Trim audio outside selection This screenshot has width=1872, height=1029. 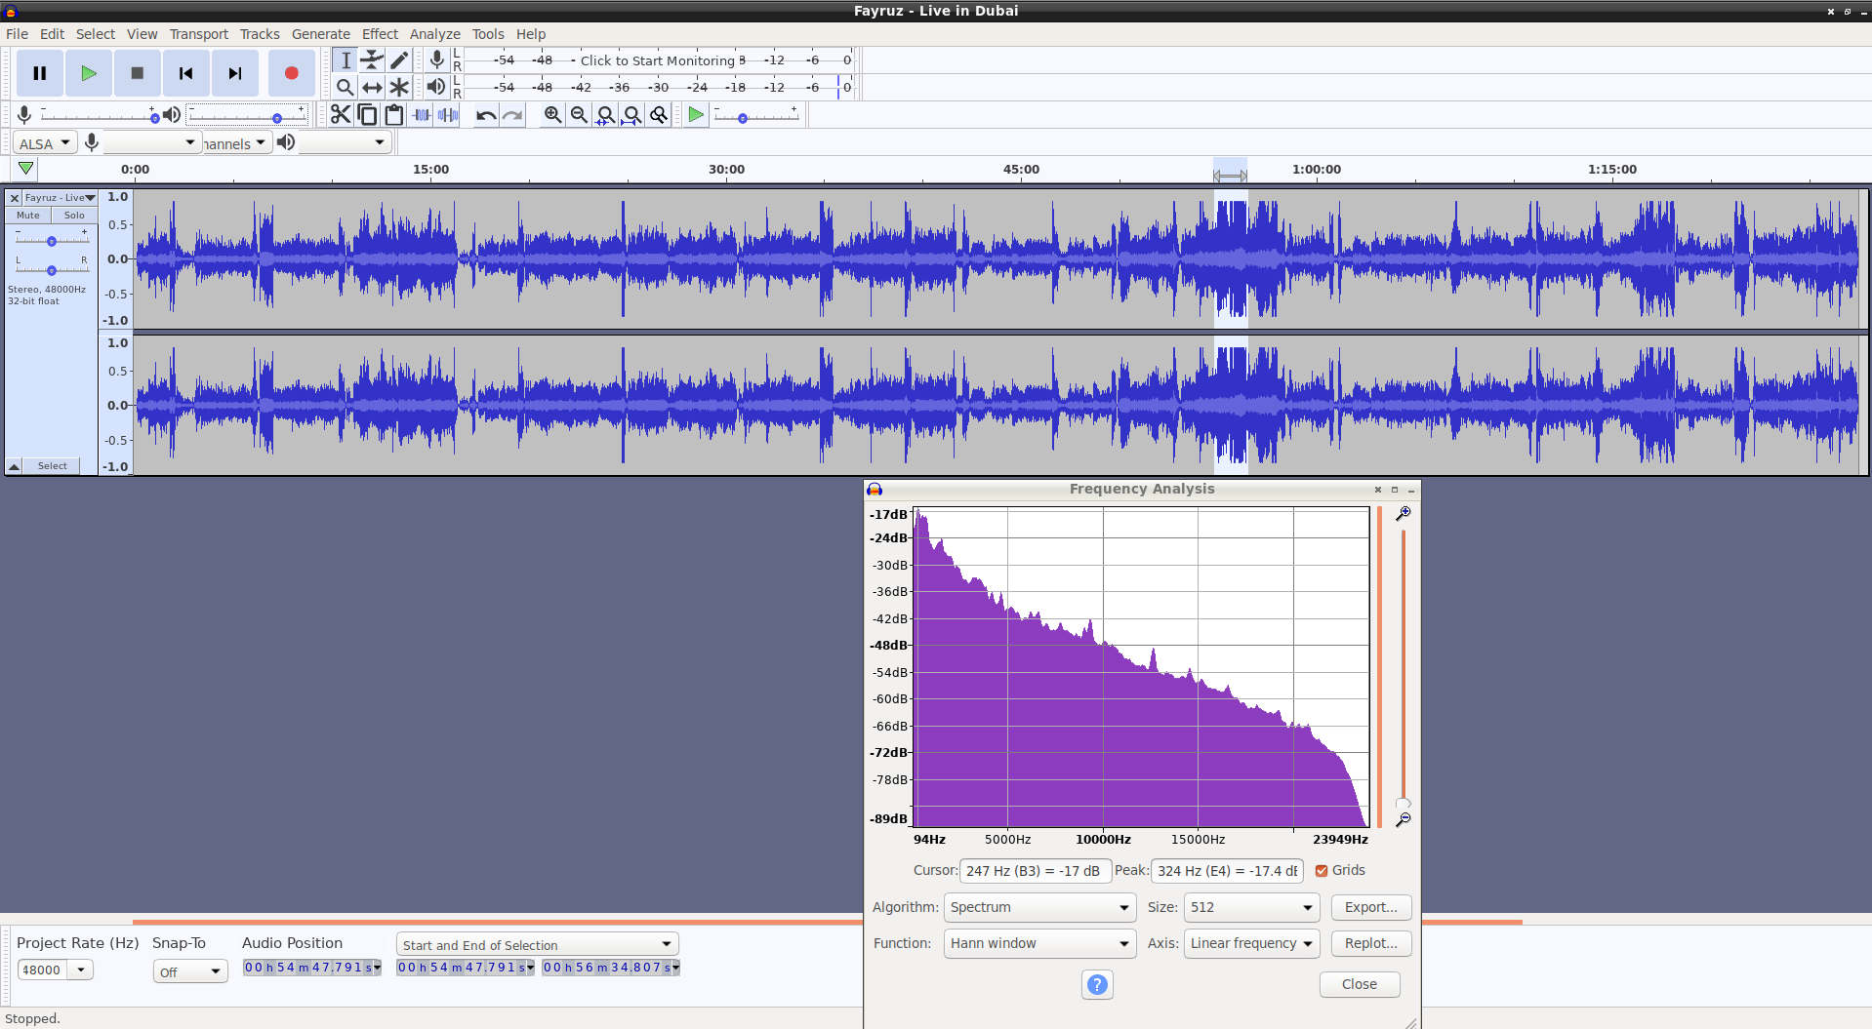(x=421, y=115)
